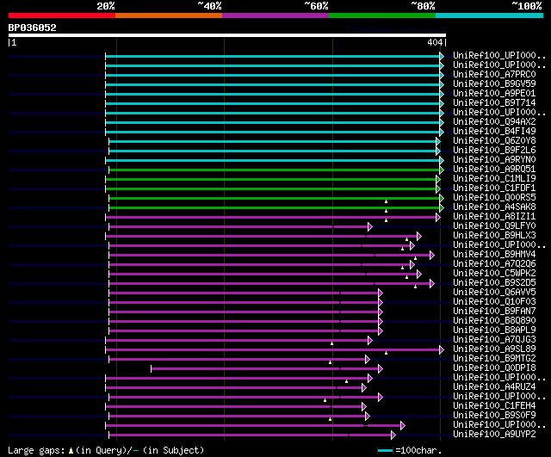This screenshot has width=551, height=457.
Task: Click the arrowhead ending the A9SL89 alignment
Action: pos(442,350)
